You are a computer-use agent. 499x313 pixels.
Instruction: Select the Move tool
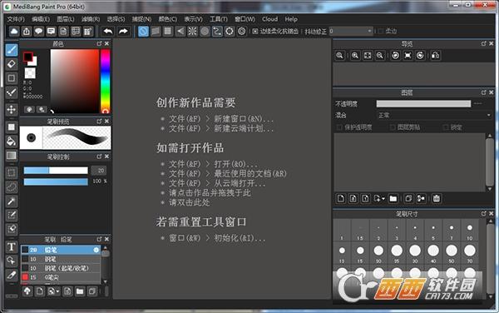coord(12,110)
